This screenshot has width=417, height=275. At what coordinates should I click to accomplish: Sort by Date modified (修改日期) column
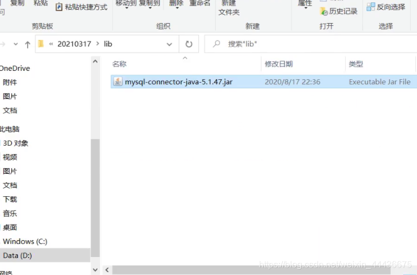coord(279,64)
